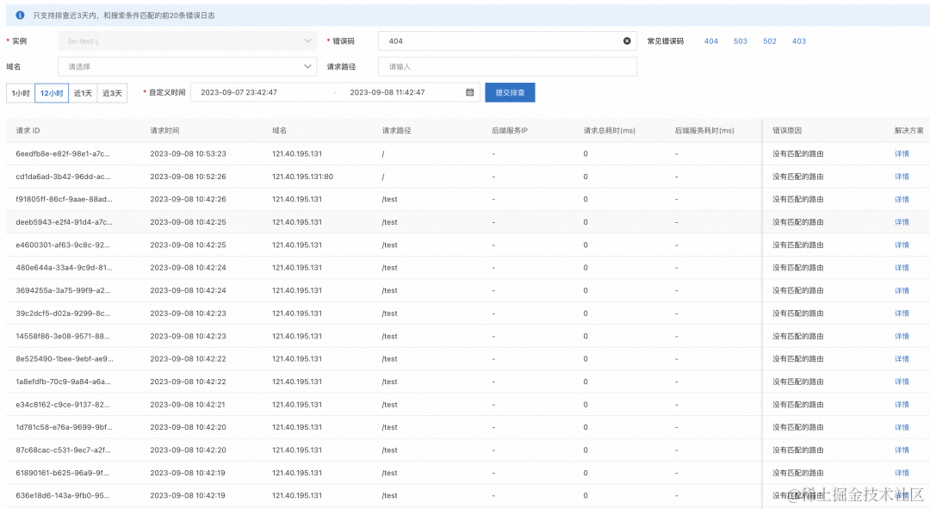Click the start time 2023-09-07 23:42:47 field

tap(239, 92)
